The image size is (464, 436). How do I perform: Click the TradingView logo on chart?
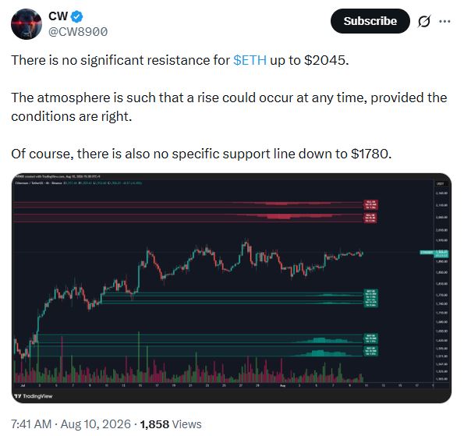[34, 396]
